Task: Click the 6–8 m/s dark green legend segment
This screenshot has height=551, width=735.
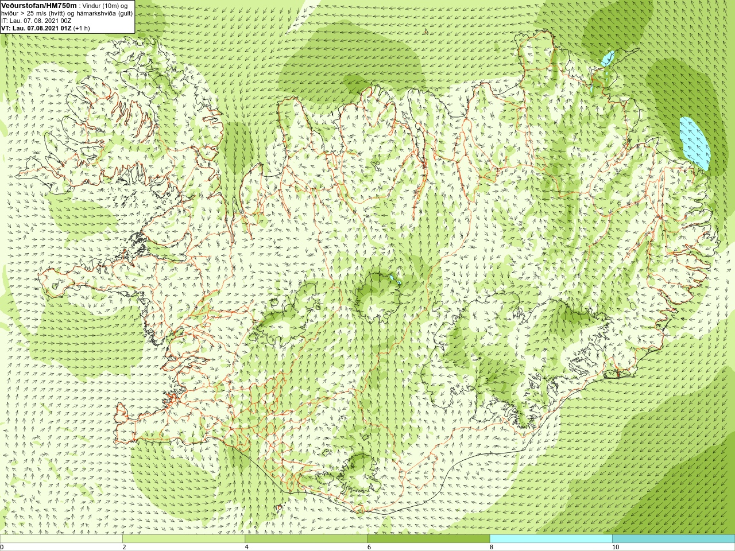Action: point(428,539)
